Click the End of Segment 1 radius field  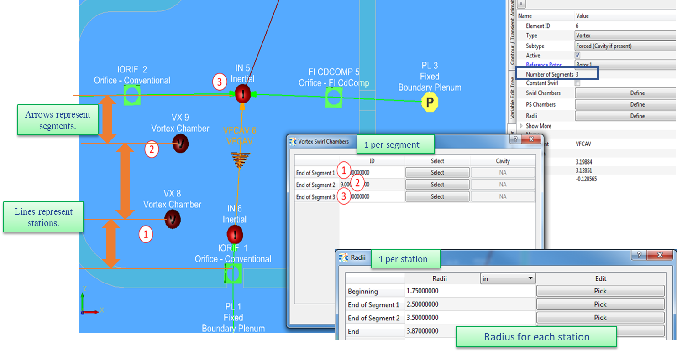469,304
